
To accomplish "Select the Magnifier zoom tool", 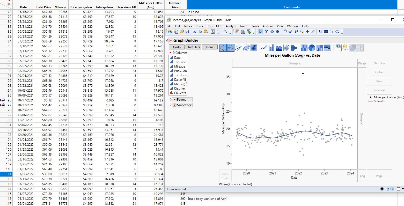I will [x=302, y=32].
